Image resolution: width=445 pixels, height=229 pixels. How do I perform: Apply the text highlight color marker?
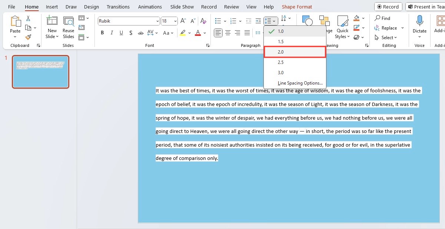pos(183,33)
